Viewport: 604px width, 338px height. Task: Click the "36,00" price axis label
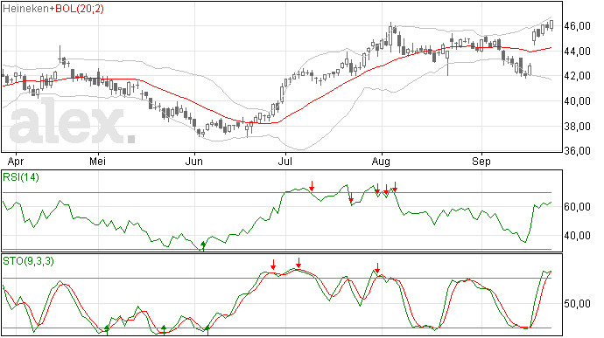[577, 151]
